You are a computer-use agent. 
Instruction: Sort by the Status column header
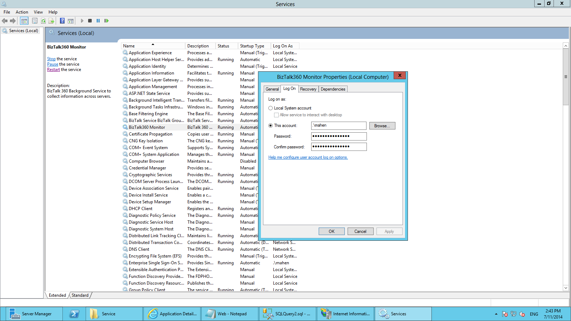point(227,46)
